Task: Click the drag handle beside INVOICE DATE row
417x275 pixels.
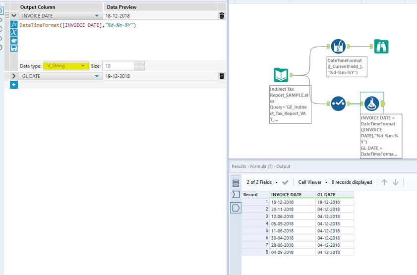Action: tap(7, 16)
